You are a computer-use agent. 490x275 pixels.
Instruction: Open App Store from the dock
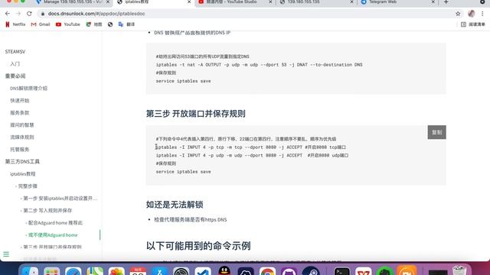click(x=160, y=271)
